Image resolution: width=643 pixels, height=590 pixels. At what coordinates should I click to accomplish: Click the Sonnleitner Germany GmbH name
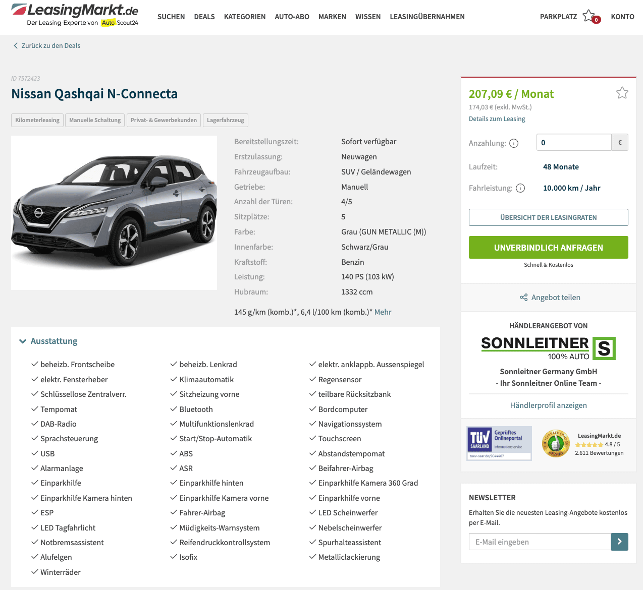pos(549,372)
